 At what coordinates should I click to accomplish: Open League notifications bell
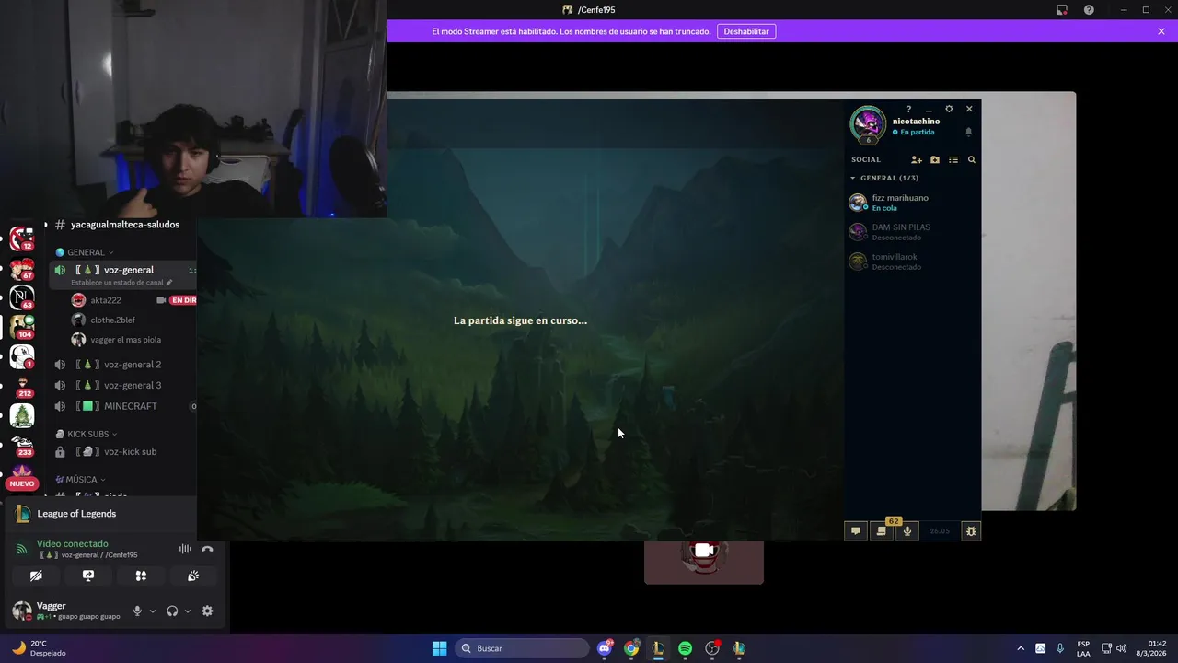point(968,132)
